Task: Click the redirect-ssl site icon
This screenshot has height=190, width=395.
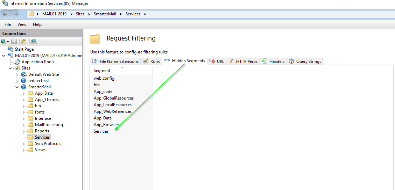Action: point(24,81)
